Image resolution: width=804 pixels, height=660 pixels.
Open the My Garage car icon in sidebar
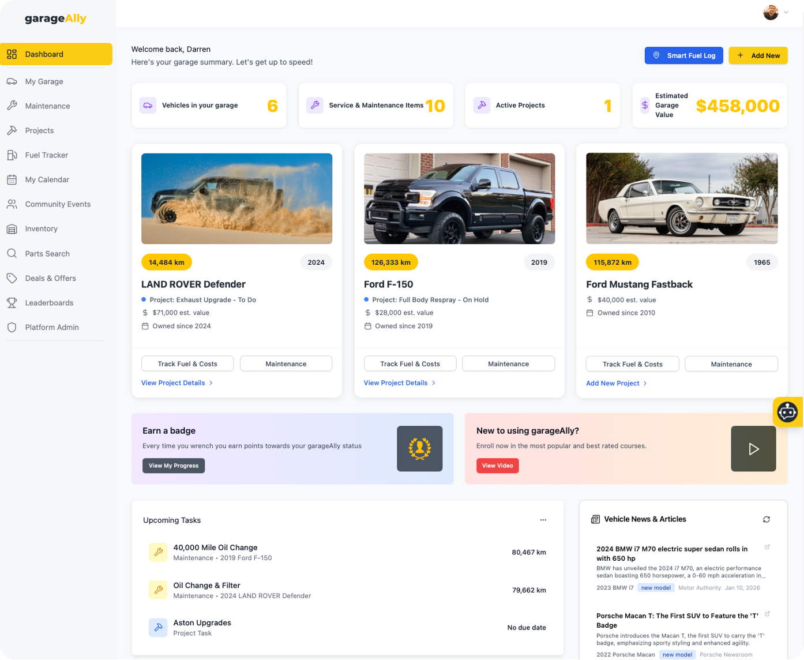coord(12,81)
